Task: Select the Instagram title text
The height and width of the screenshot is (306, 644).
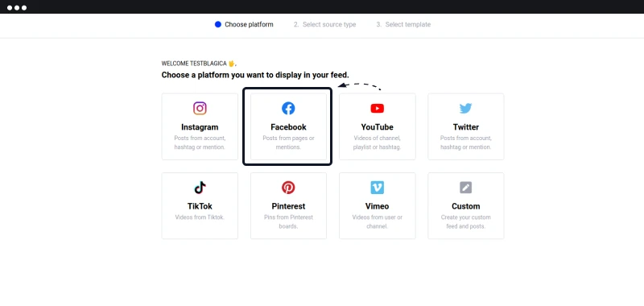Action: [x=200, y=127]
